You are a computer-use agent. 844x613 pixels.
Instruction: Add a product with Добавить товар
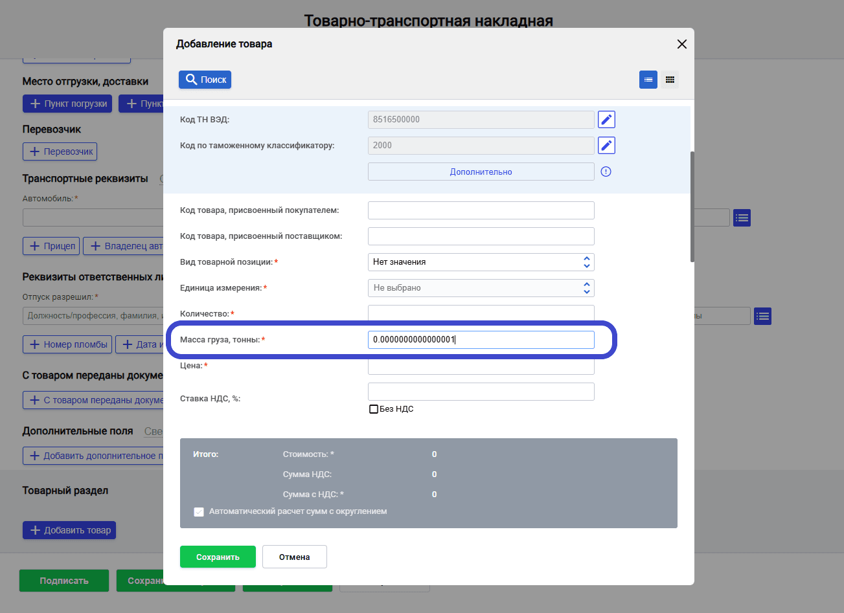click(x=69, y=529)
